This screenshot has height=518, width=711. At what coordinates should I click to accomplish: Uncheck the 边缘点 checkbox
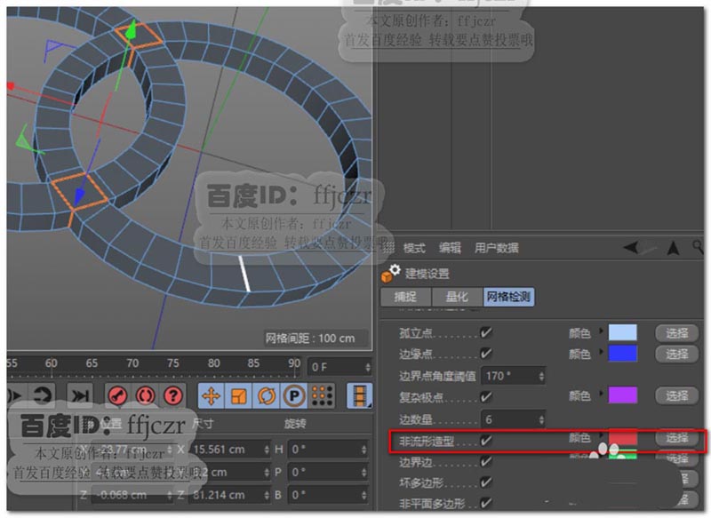pos(486,354)
